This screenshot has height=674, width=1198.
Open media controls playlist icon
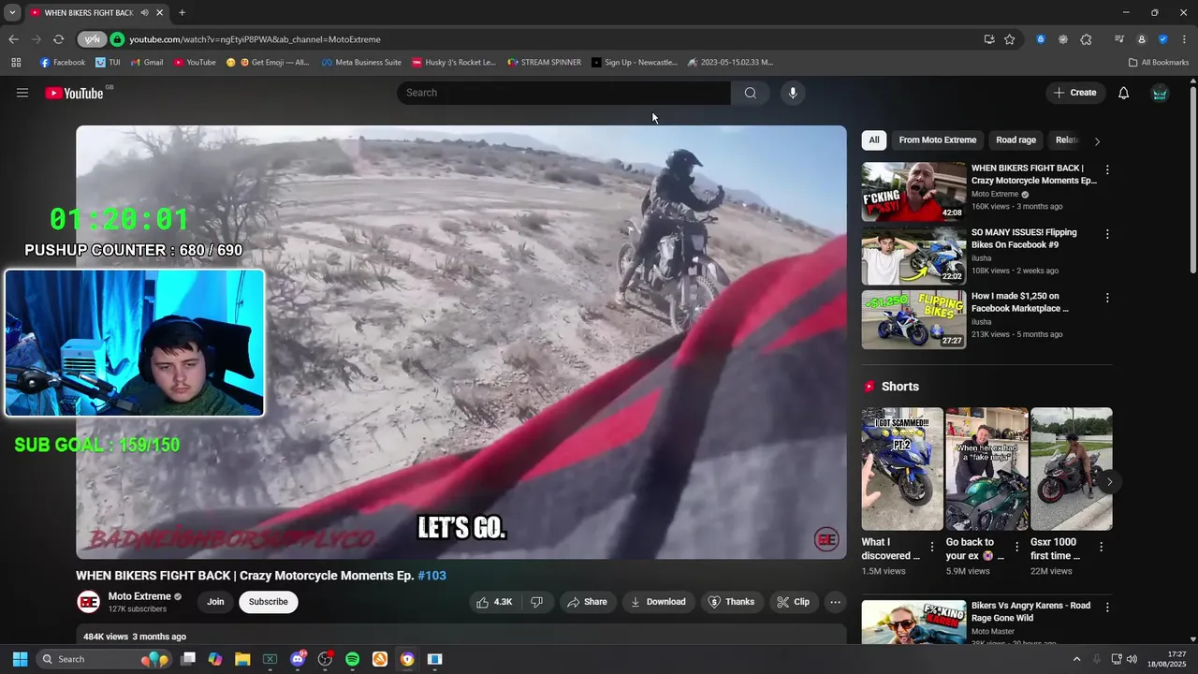(x=1119, y=39)
